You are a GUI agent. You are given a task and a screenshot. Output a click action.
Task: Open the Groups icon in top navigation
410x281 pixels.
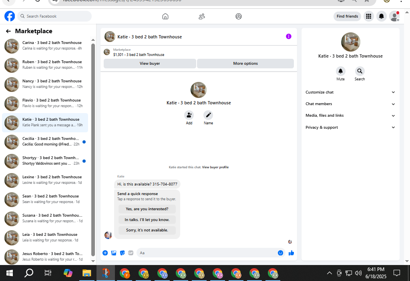tap(239, 16)
